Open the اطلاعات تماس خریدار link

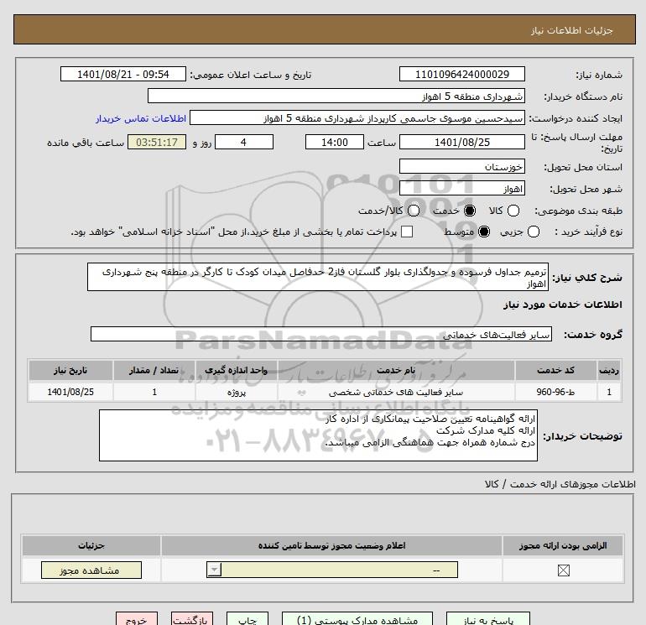pyautogui.click(x=141, y=118)
